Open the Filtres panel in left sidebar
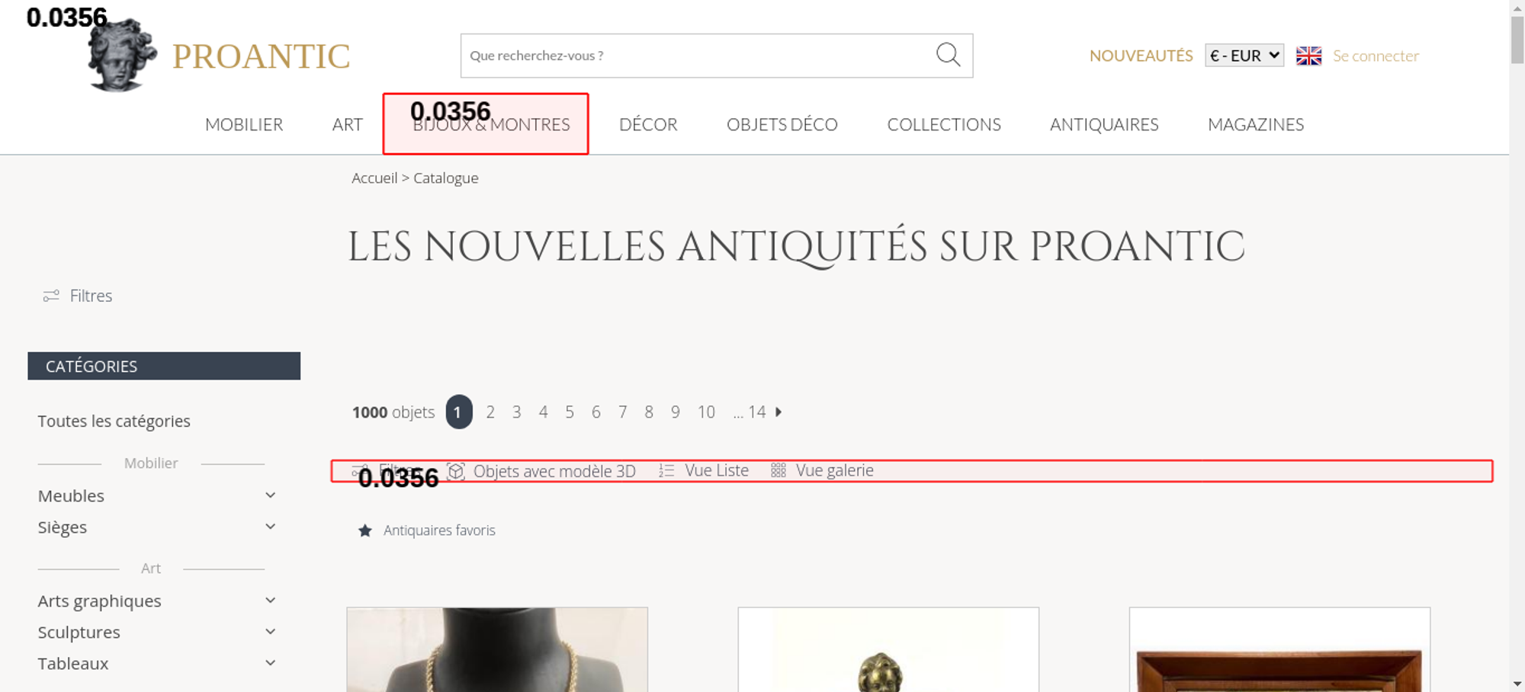 (x=78, y=296)
